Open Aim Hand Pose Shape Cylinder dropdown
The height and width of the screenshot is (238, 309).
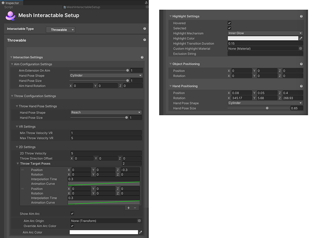tap(106, 75)
